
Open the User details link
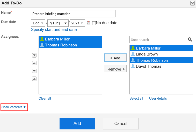pyautogui.click(x=158, y=99)
